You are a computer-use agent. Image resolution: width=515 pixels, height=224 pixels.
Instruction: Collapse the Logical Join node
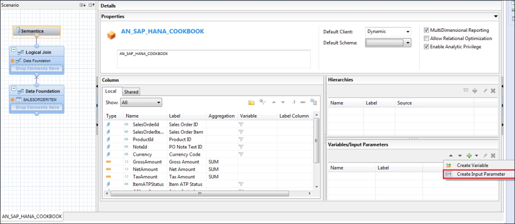pyautogui.click(x=14, y=50)
